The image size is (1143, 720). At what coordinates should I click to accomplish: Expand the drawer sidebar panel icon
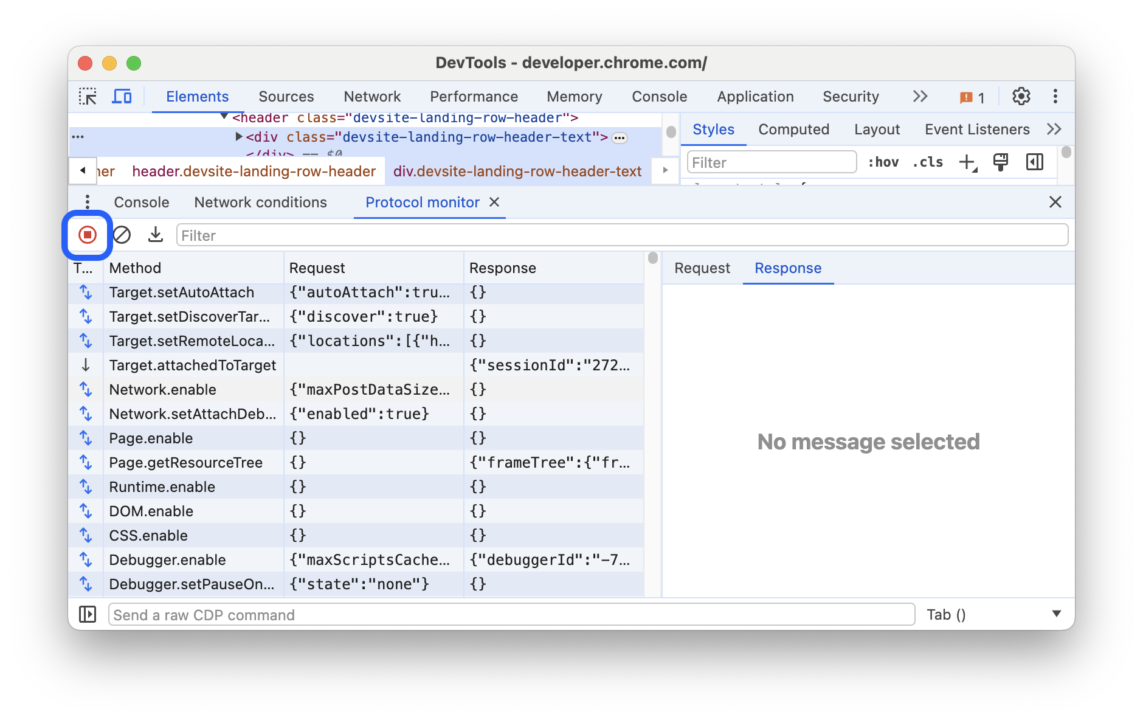tap(88, 614)
